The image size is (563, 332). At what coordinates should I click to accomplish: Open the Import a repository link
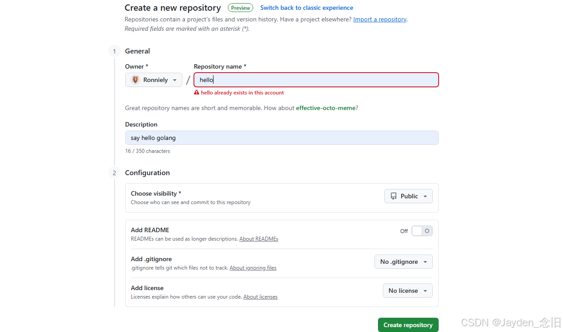click(380, 19)
